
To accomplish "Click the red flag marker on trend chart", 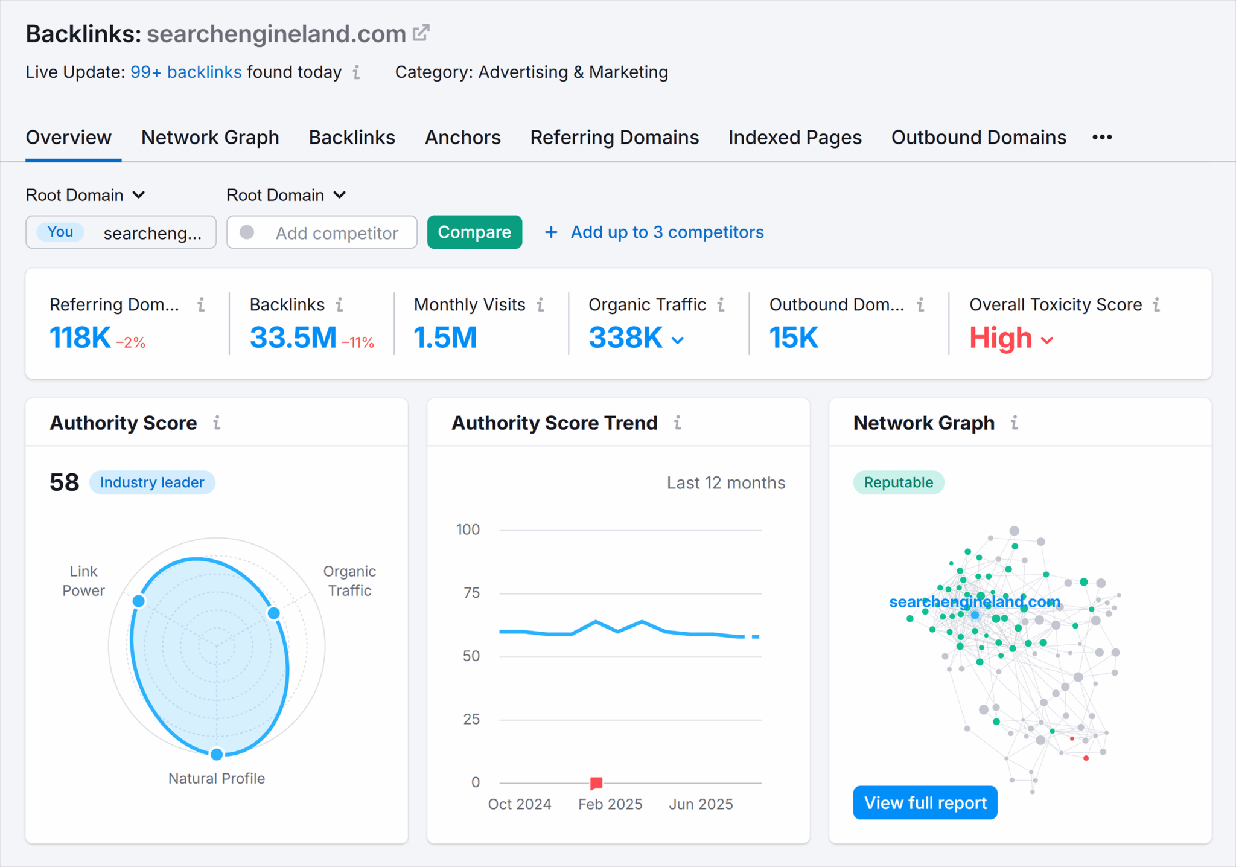I will tap(596, 783).
